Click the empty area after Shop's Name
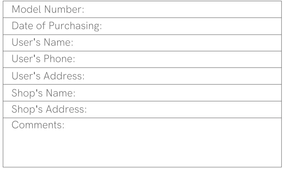This screenshot has height=169, width=284. pos(178,93)
